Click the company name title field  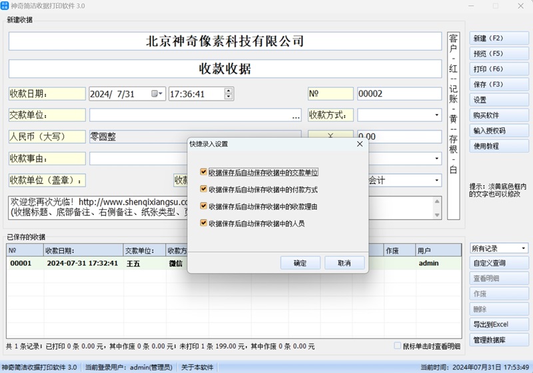coord(225,41)
